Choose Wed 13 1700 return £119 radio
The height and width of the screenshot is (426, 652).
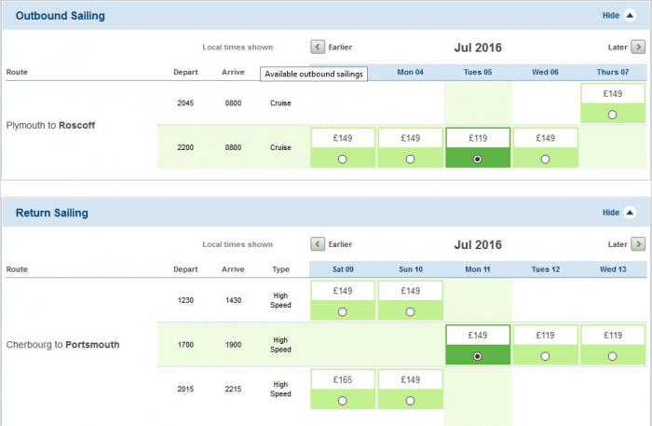(612, 356)
